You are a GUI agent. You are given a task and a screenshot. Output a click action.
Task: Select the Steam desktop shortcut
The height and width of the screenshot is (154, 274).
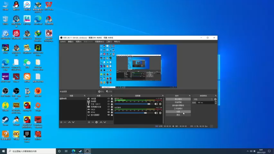click(5, 121)
